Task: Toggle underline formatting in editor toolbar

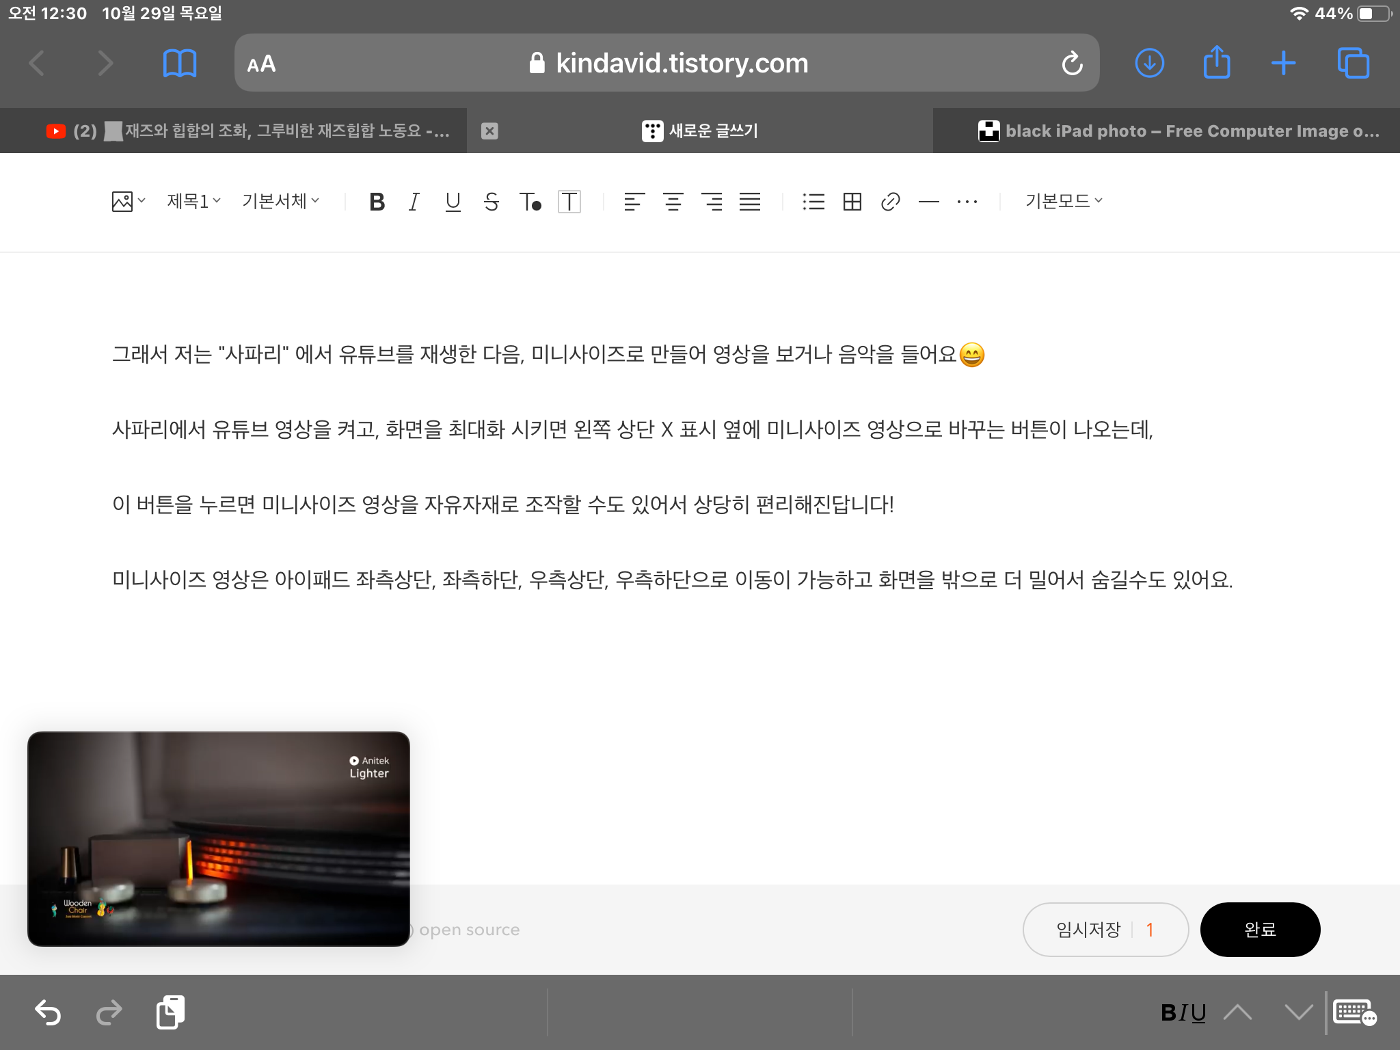Action: pos(453,202)
